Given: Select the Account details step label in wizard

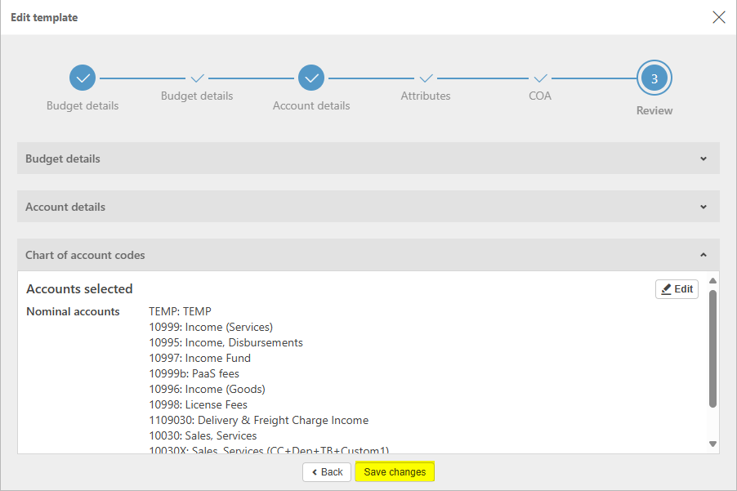Looking at the screenshot, I should [311, 105].
